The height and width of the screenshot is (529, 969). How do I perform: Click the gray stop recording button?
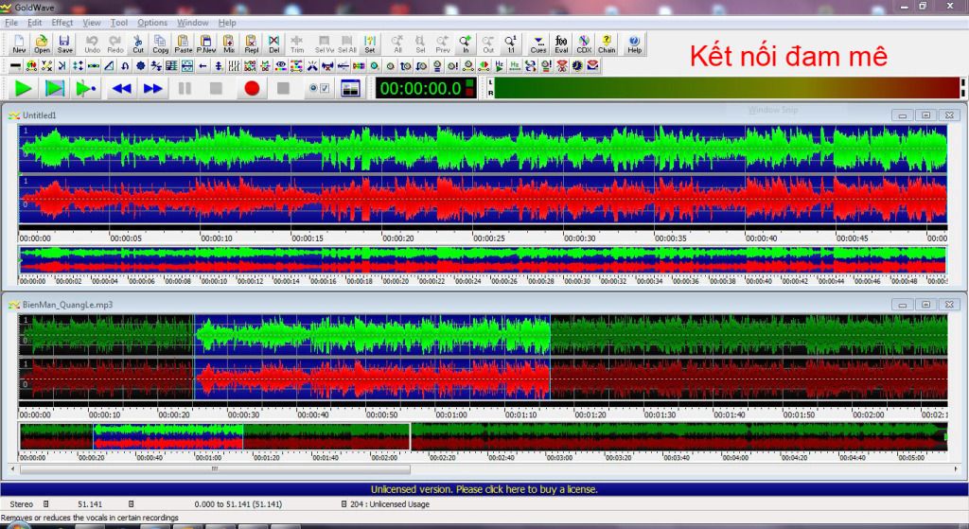click(x=283, y=88)
